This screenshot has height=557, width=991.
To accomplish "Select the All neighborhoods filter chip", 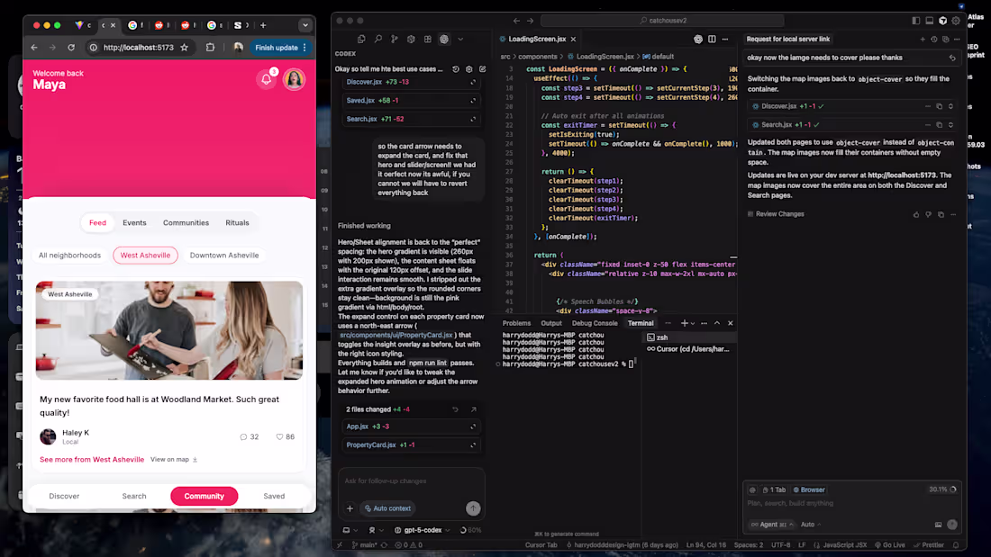I will coord(69,256).
